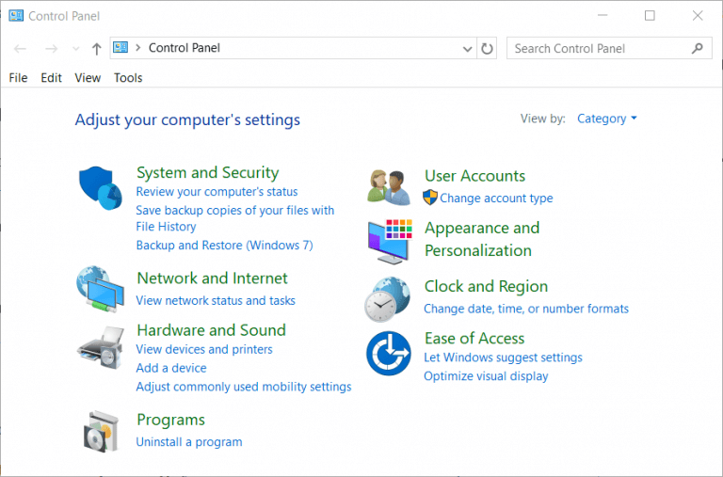
Task: Click View devices and printers
Action: point(204,349)
